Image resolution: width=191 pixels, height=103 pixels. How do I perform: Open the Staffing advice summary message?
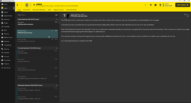(37, 25)
